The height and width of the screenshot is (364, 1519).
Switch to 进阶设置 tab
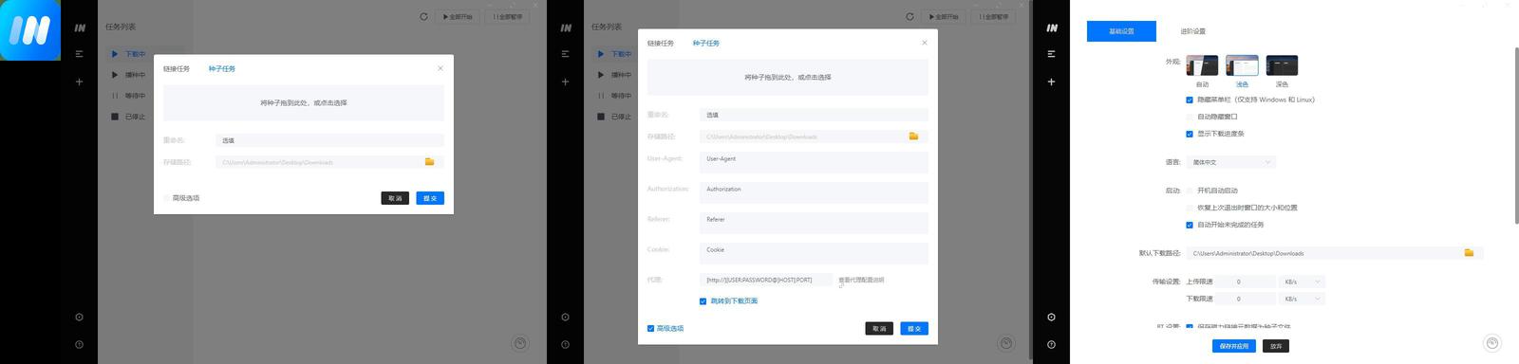tap(1192, 31)
